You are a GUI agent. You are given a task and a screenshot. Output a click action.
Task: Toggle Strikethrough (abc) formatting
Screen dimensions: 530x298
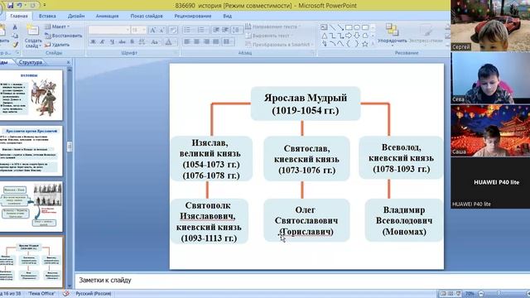click(x=122, y=42)
